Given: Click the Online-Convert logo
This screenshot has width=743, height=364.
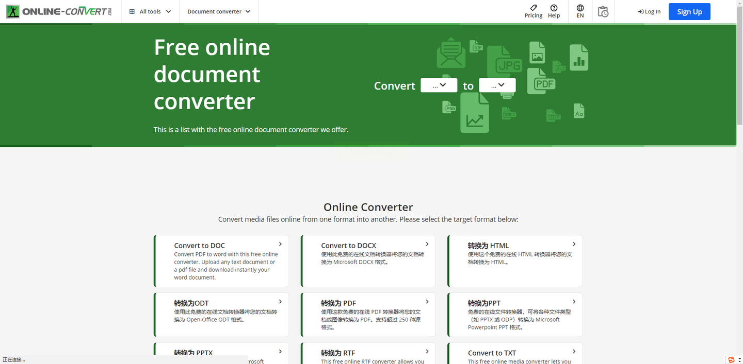Looking at the screenshot, I should coord(59,11).
